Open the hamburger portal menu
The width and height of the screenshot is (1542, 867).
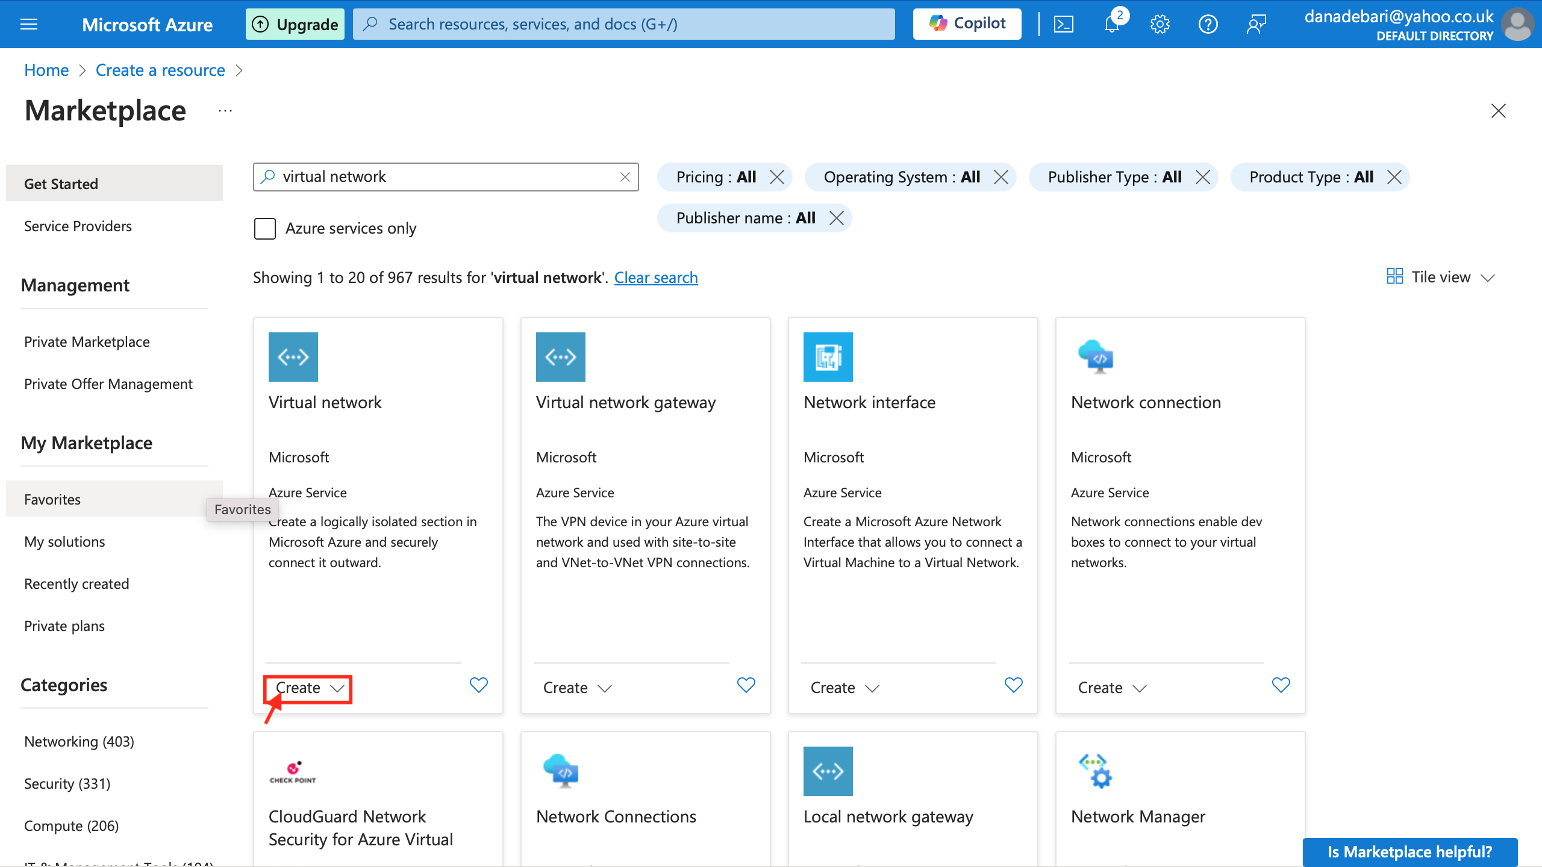[x=29, y=24]
